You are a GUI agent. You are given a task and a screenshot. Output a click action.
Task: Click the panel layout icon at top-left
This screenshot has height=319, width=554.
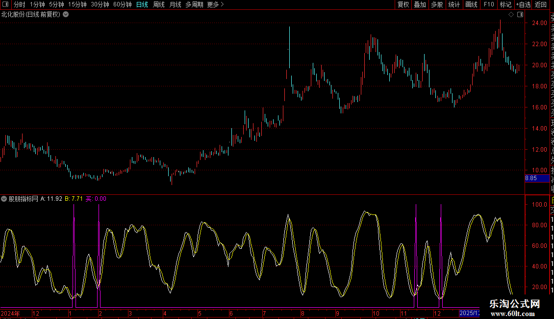tap(5, 4)
